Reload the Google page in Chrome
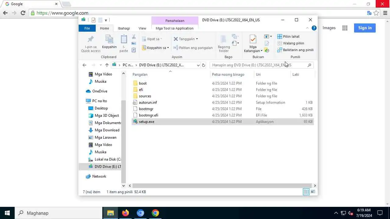The width and height of the screenshot is (390, 219). 23,13
